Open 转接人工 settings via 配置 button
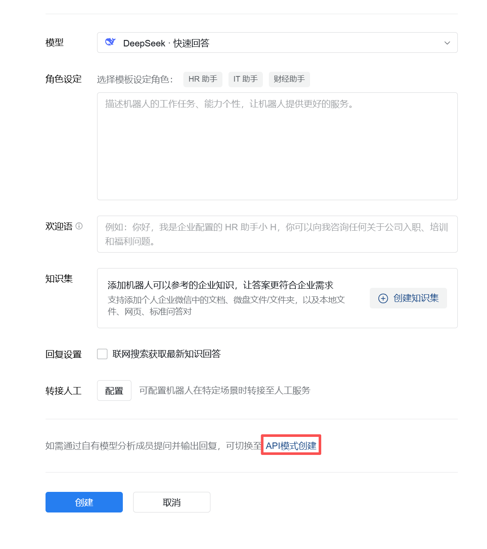The height and width of the screenshot is (549, 487). click(114, 390)
